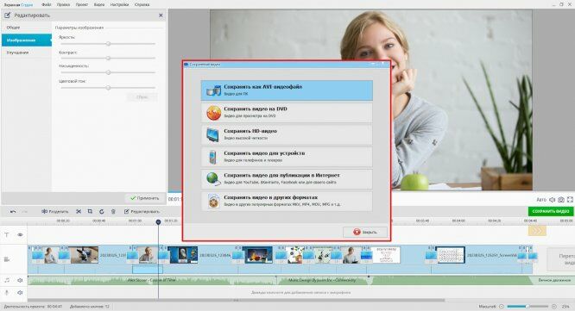Click the rotate icon in timeline toolbar

point(102,211)
